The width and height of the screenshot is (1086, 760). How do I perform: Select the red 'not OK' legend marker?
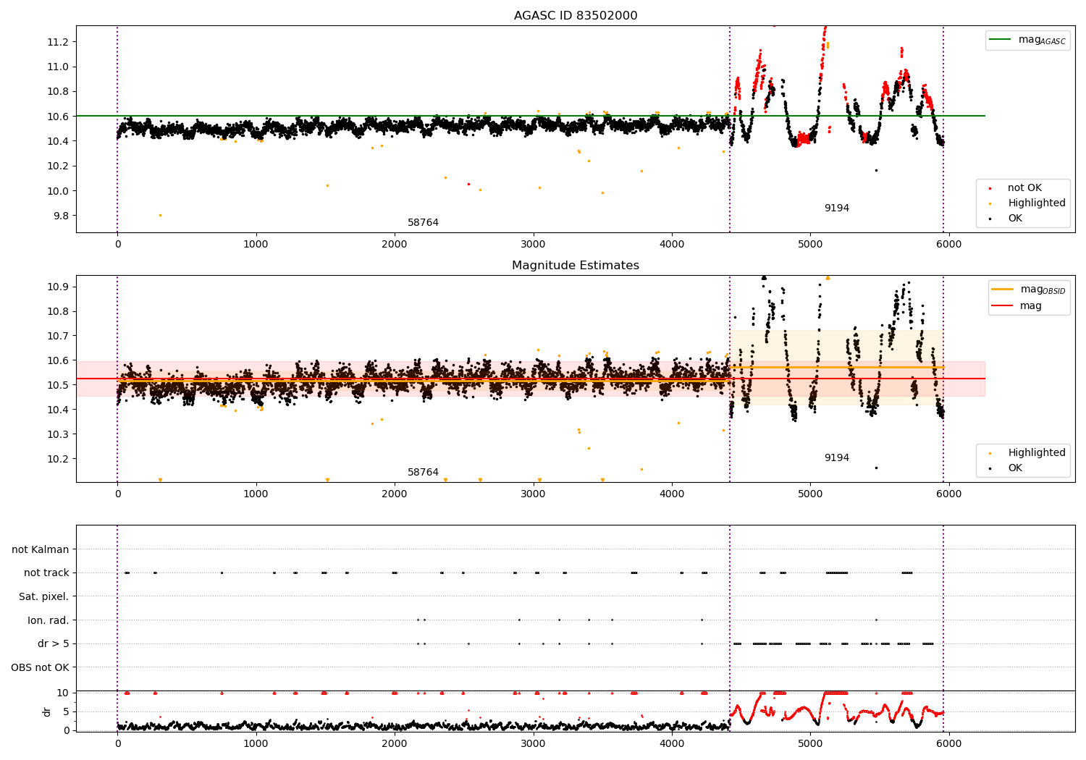point(990,188)
